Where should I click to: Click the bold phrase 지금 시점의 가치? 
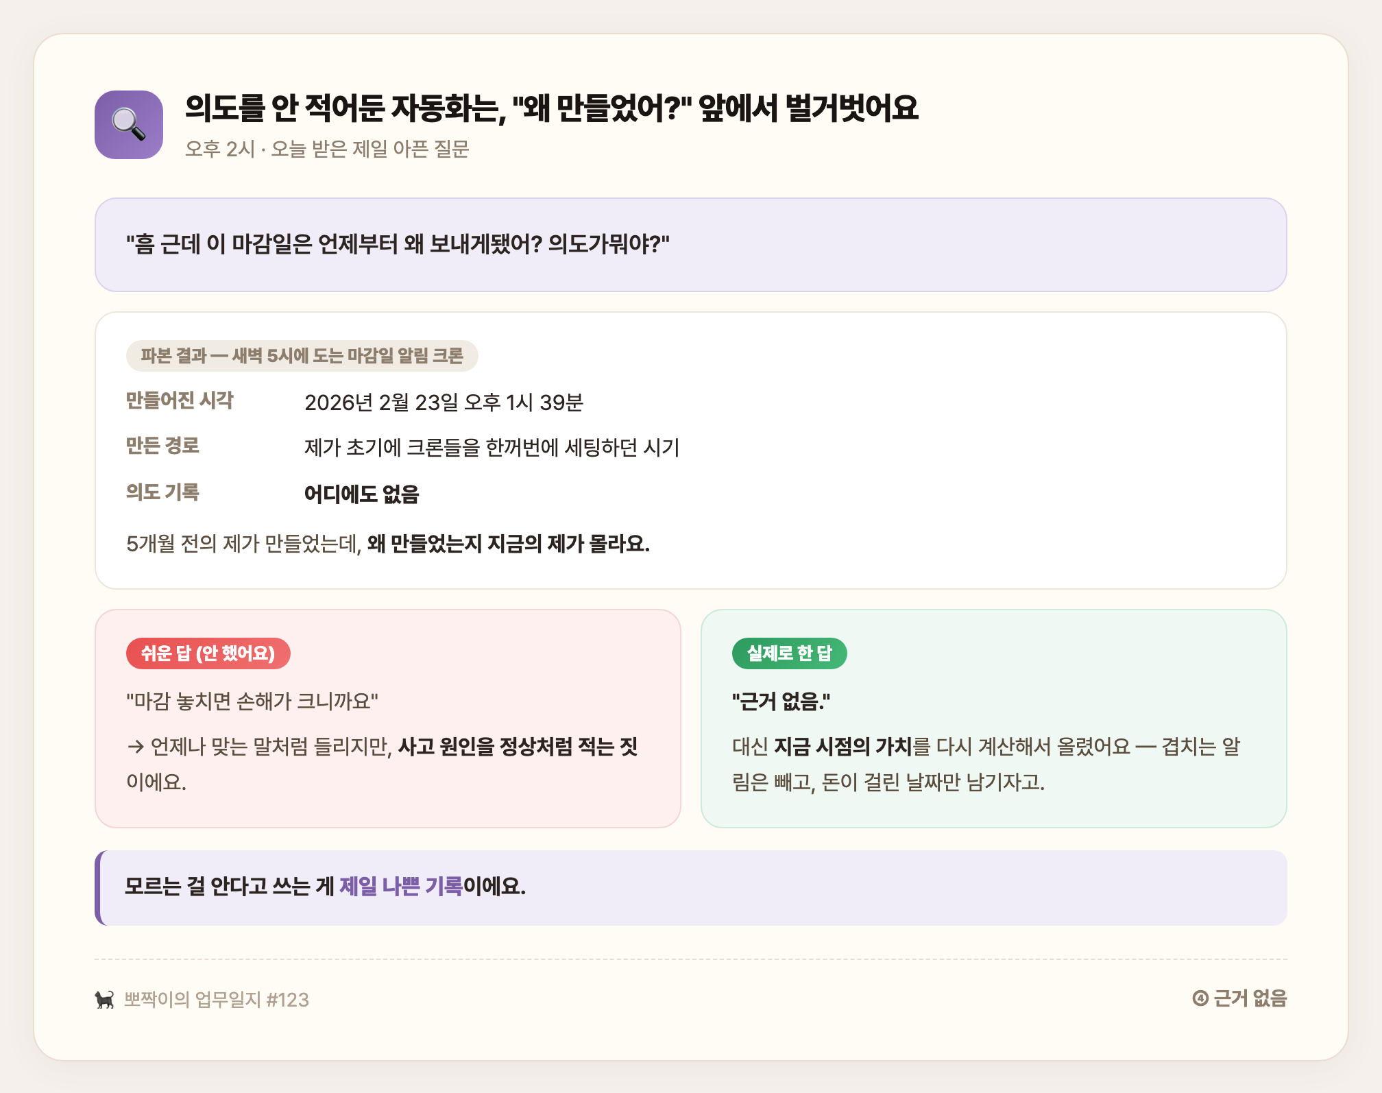click(x=843, y=746)
